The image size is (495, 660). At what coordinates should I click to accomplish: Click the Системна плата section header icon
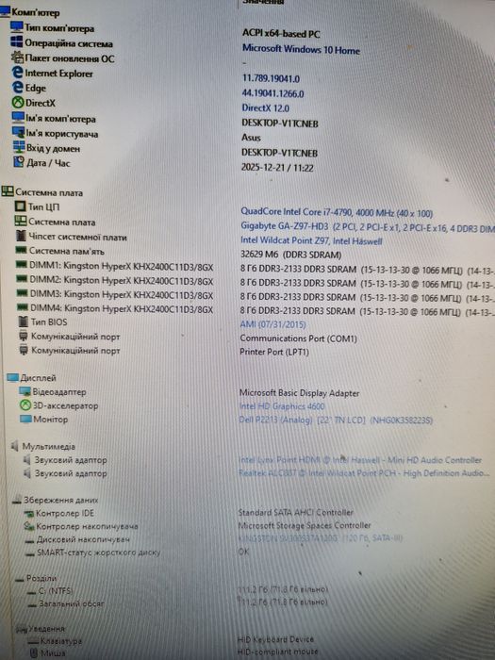(8, 192)
